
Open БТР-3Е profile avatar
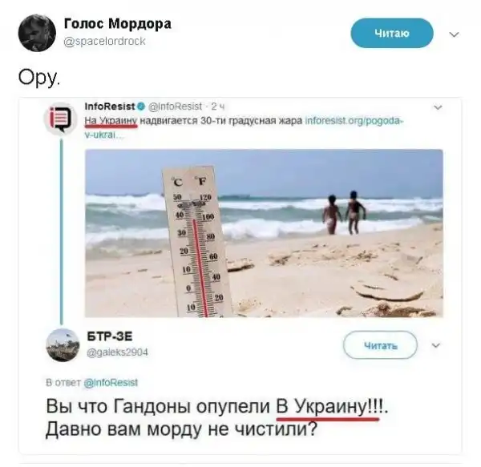point(63,345)
